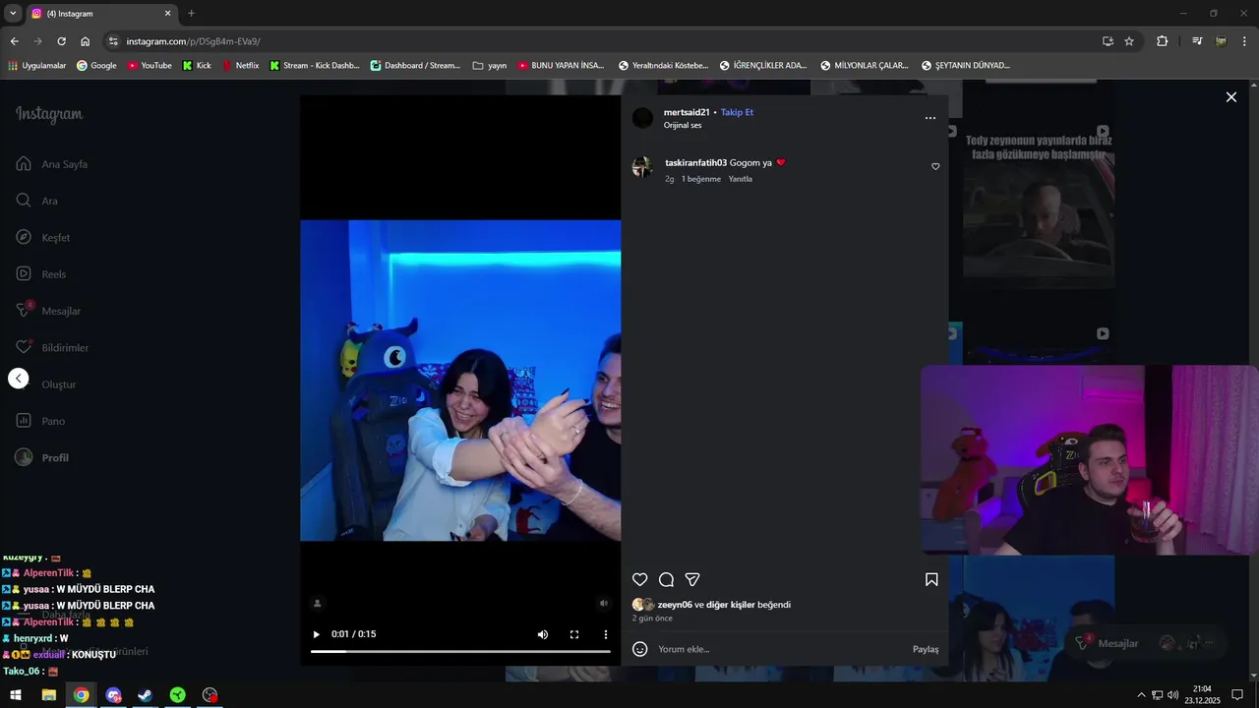Viewport: 1259px width, 708px height.
Task: Open volume control in system tray
Action: pyautogui.click(x=1172, y=695)
